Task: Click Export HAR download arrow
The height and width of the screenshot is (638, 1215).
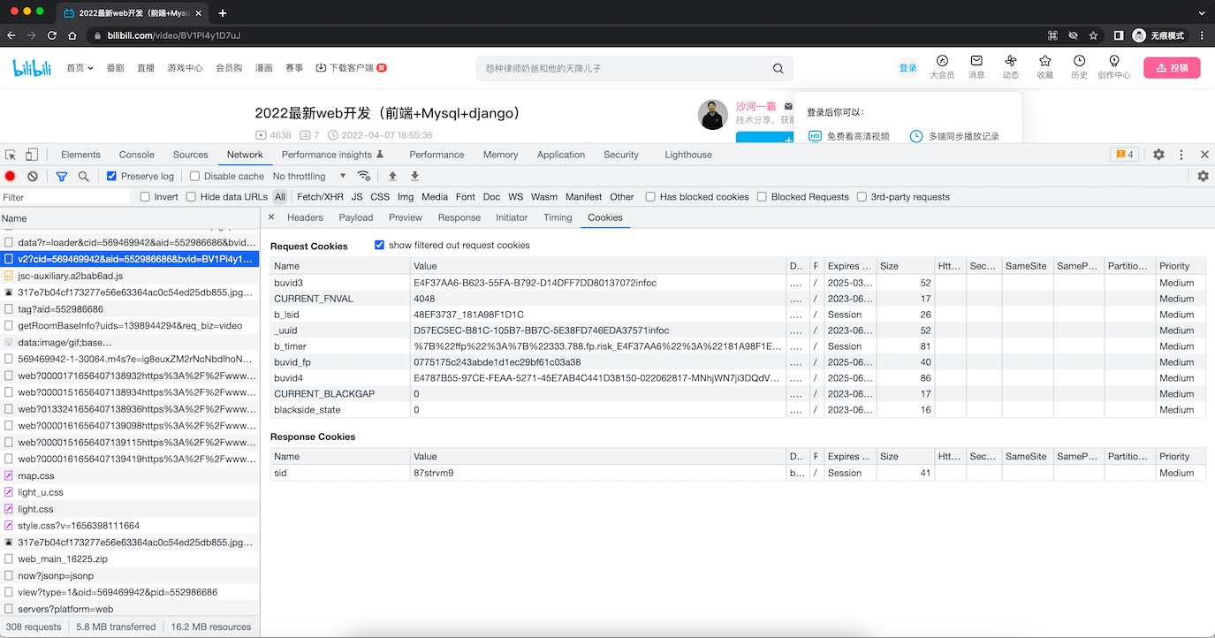Action: click(414, 177)
